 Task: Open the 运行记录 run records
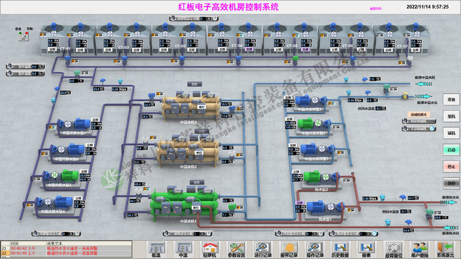[262, 249]
